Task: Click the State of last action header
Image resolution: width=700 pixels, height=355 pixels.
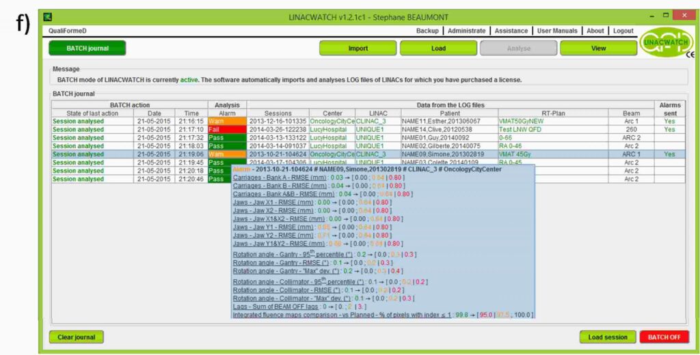Action: point(92,113)
